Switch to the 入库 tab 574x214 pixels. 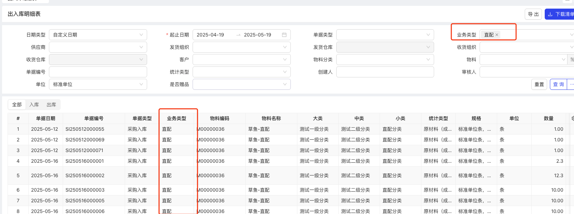[x=34, y=105]
